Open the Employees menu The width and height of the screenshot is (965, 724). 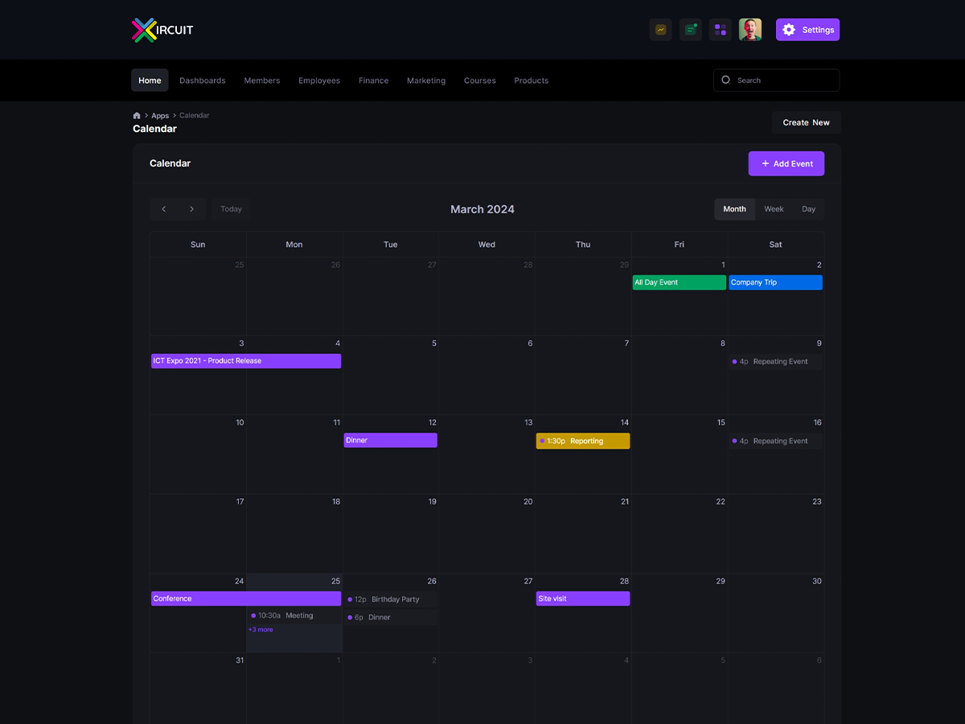[319, 80]
